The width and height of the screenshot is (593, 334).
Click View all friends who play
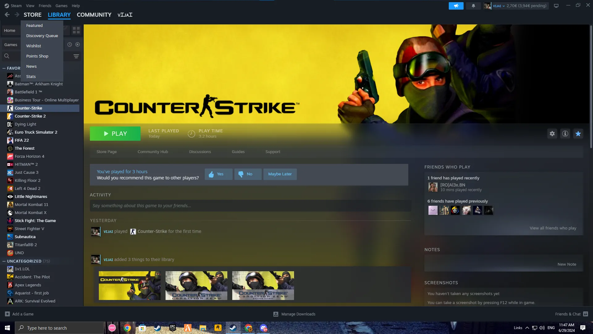click(553, 228)
